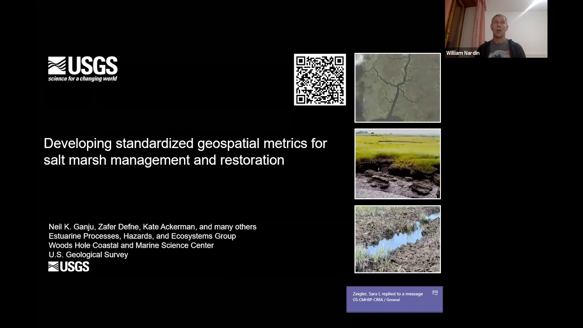The image size is (583, 328).
Task: Open the aerial marsh channel image
Action: (398, 88)
